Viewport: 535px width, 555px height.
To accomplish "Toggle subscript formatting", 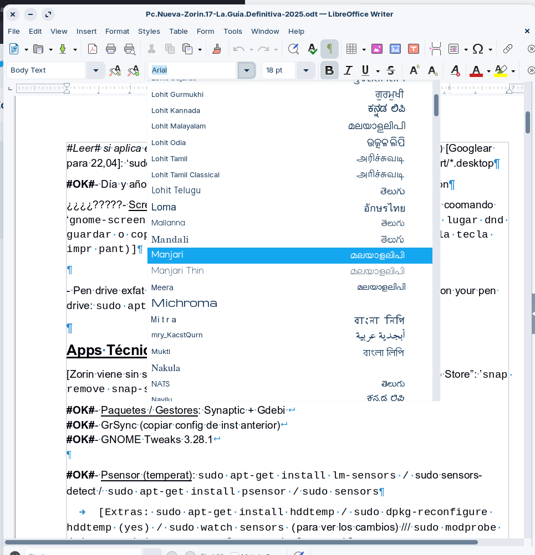I will pyautogui.click(x=432, y=70).
